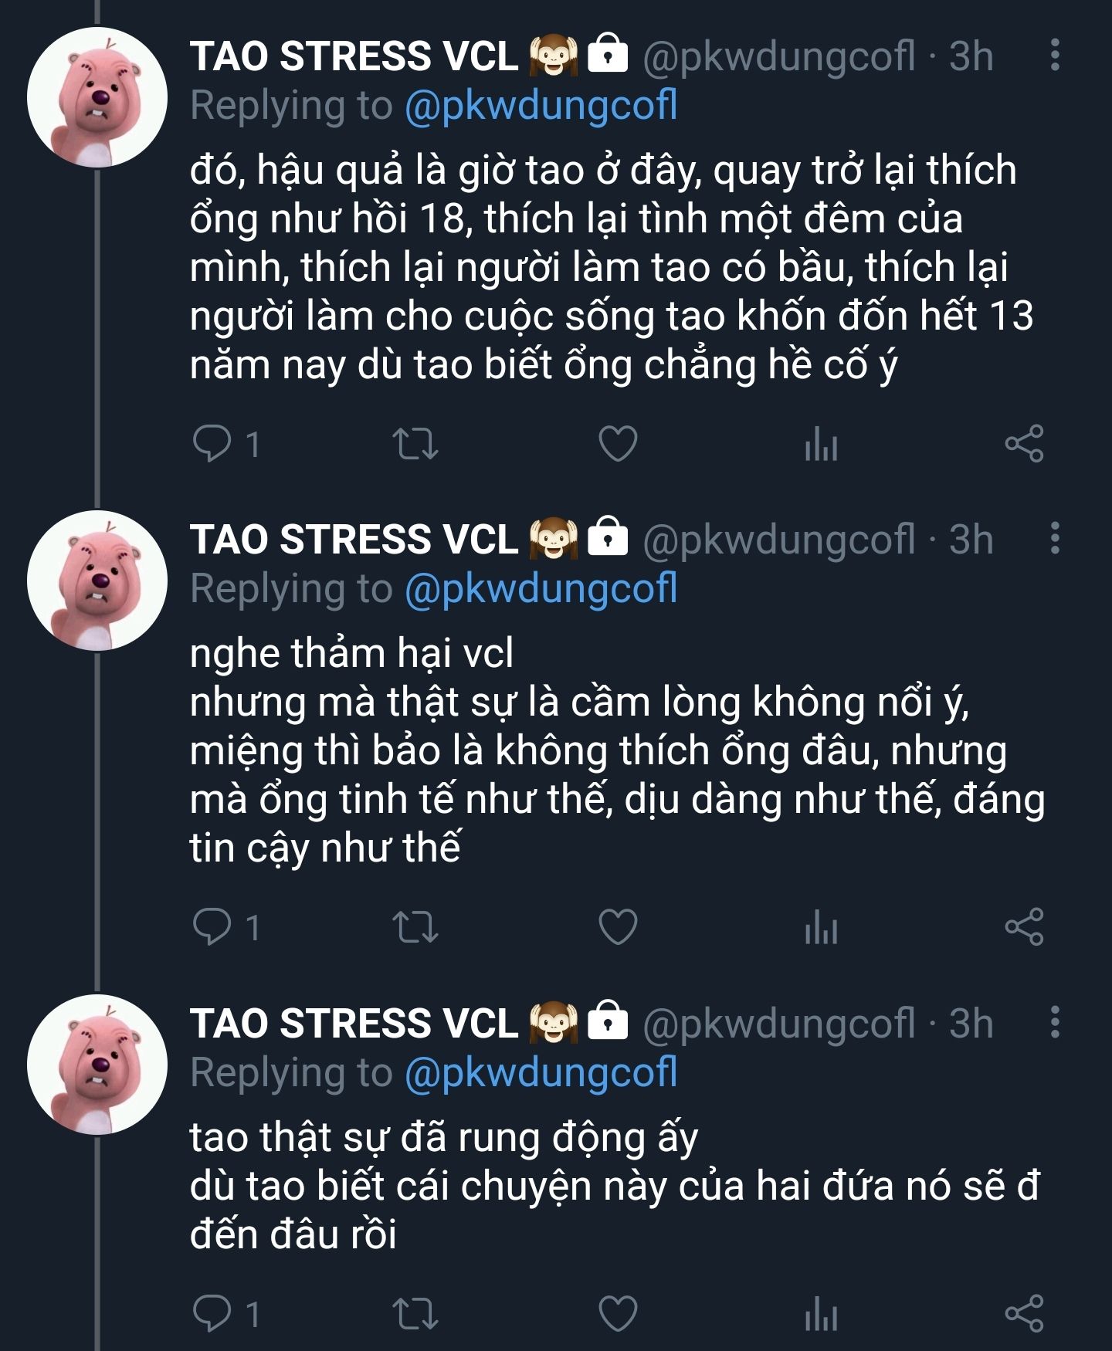Open reply icon on first tweet
The width and height of the screenshot is (1112, 1351).
212,444
